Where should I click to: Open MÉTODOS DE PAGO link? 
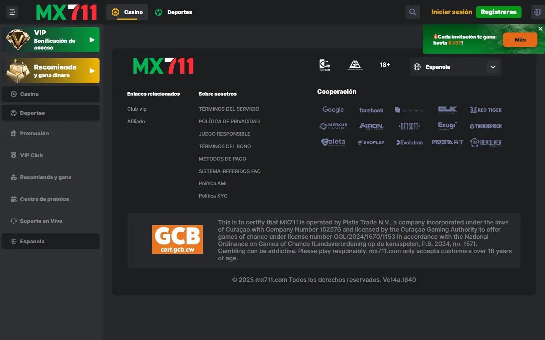[223, 159]
